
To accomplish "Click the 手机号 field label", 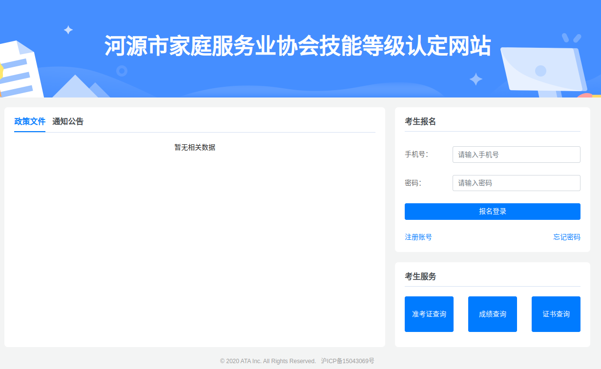I will [x=417, y=154].
